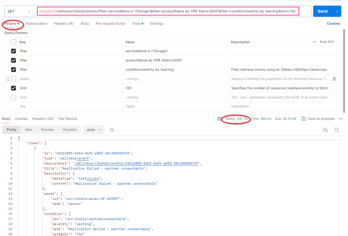This screenshot has width=348, height=236.
Task: Uncheck the productName filter parameter
Action: (13, 60)
